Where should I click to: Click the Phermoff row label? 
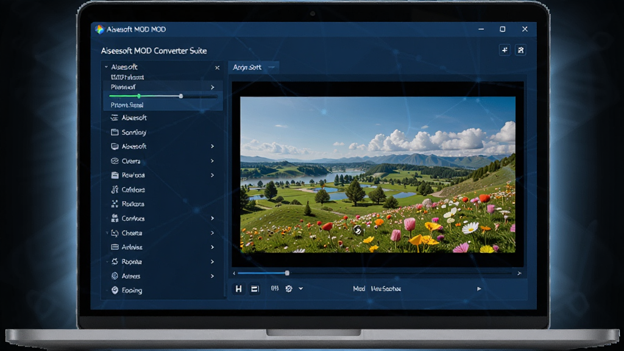point(123,87)
